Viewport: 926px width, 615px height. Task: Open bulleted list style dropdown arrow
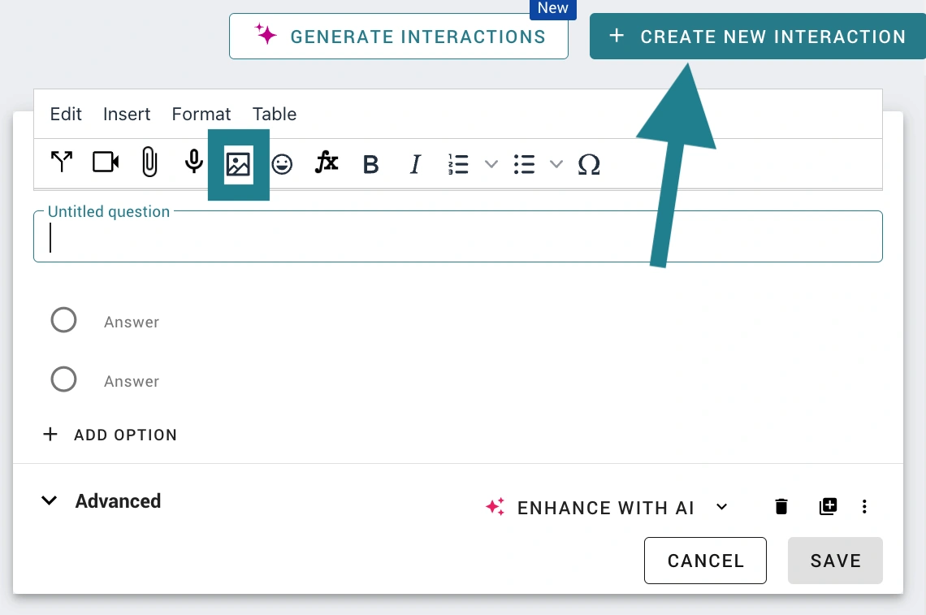(556, 164)
